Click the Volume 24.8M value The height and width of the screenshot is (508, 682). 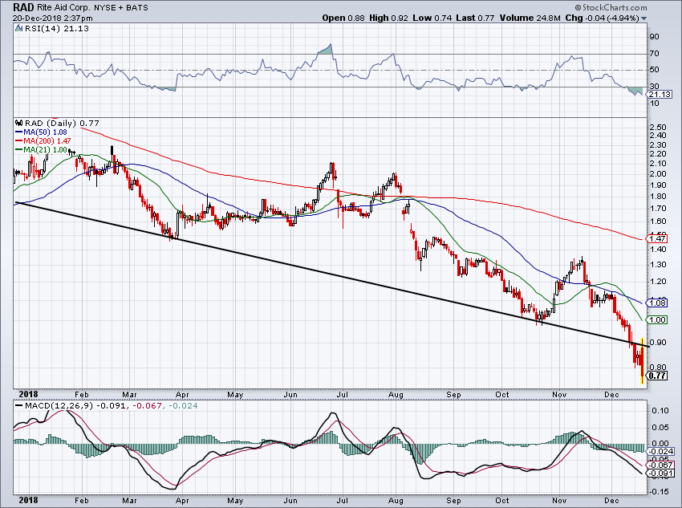point(530,18)
